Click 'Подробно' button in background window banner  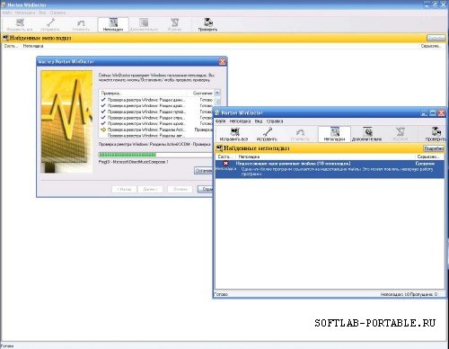[x=436, y=38]
